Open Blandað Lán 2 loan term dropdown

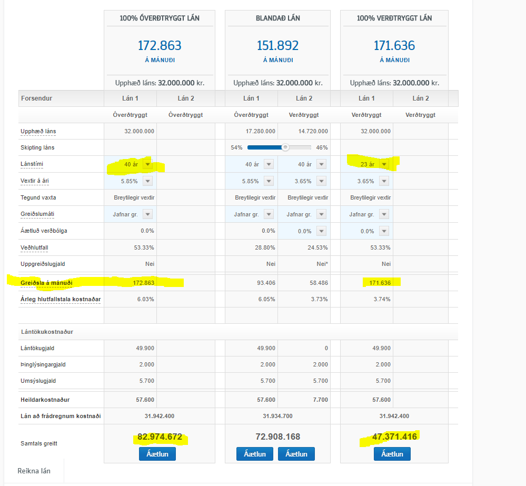click(x=321, y=164)
